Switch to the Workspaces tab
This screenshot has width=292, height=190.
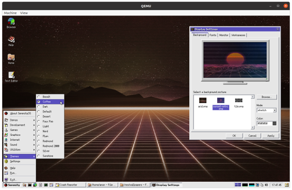tap(238, 35)
